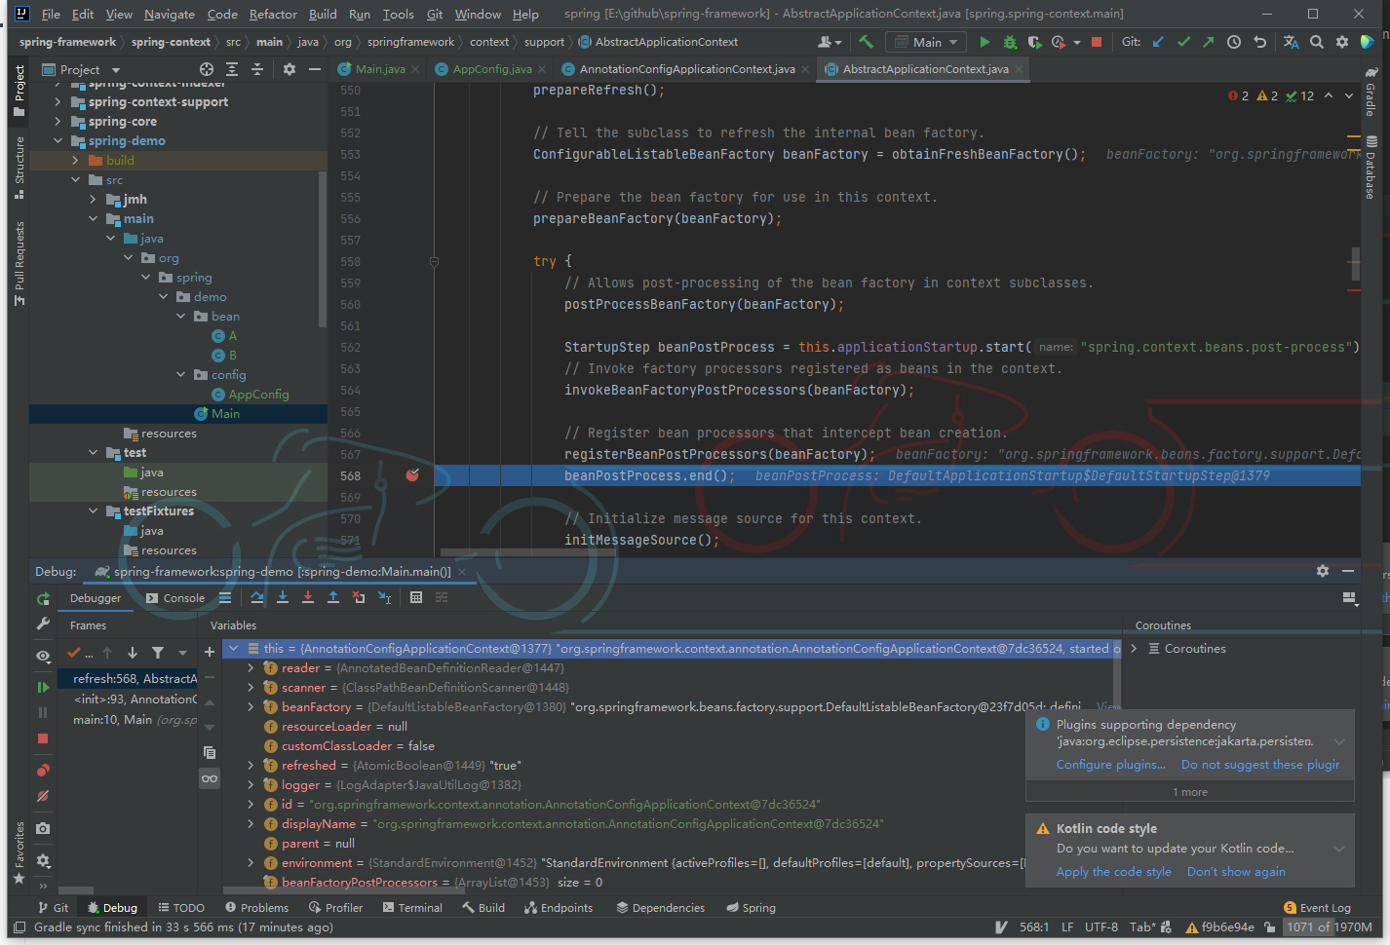Open the Refactor menu
The height and width of the screenshot is (945, 1390).
[x=273, y=14]
